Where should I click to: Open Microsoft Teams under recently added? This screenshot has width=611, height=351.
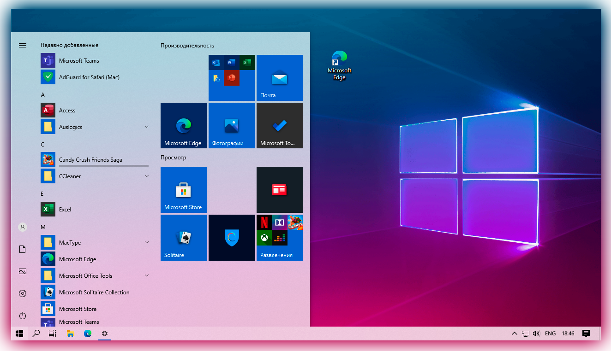(x=95, y=60)
